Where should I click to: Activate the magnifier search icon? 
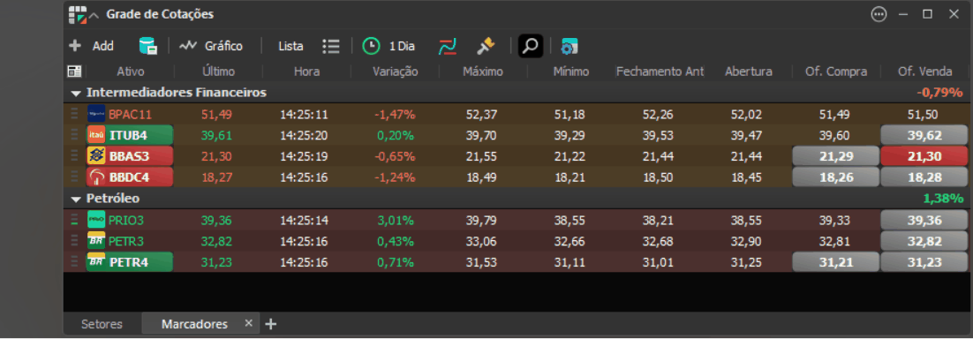(x=531, y=46)
